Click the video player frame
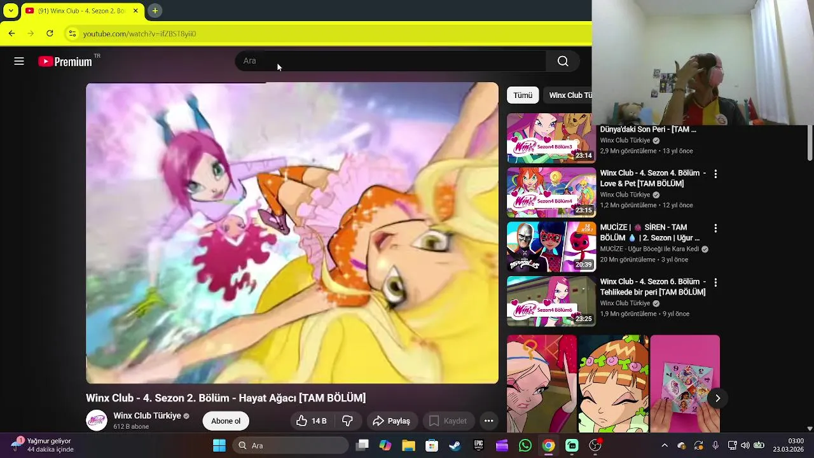The image size is (814, 458). tap(293, 233)
